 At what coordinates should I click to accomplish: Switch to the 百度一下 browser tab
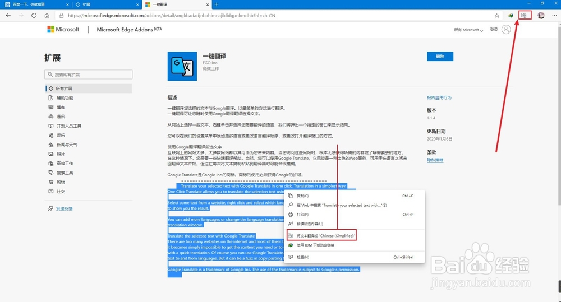tap(36, 4)
